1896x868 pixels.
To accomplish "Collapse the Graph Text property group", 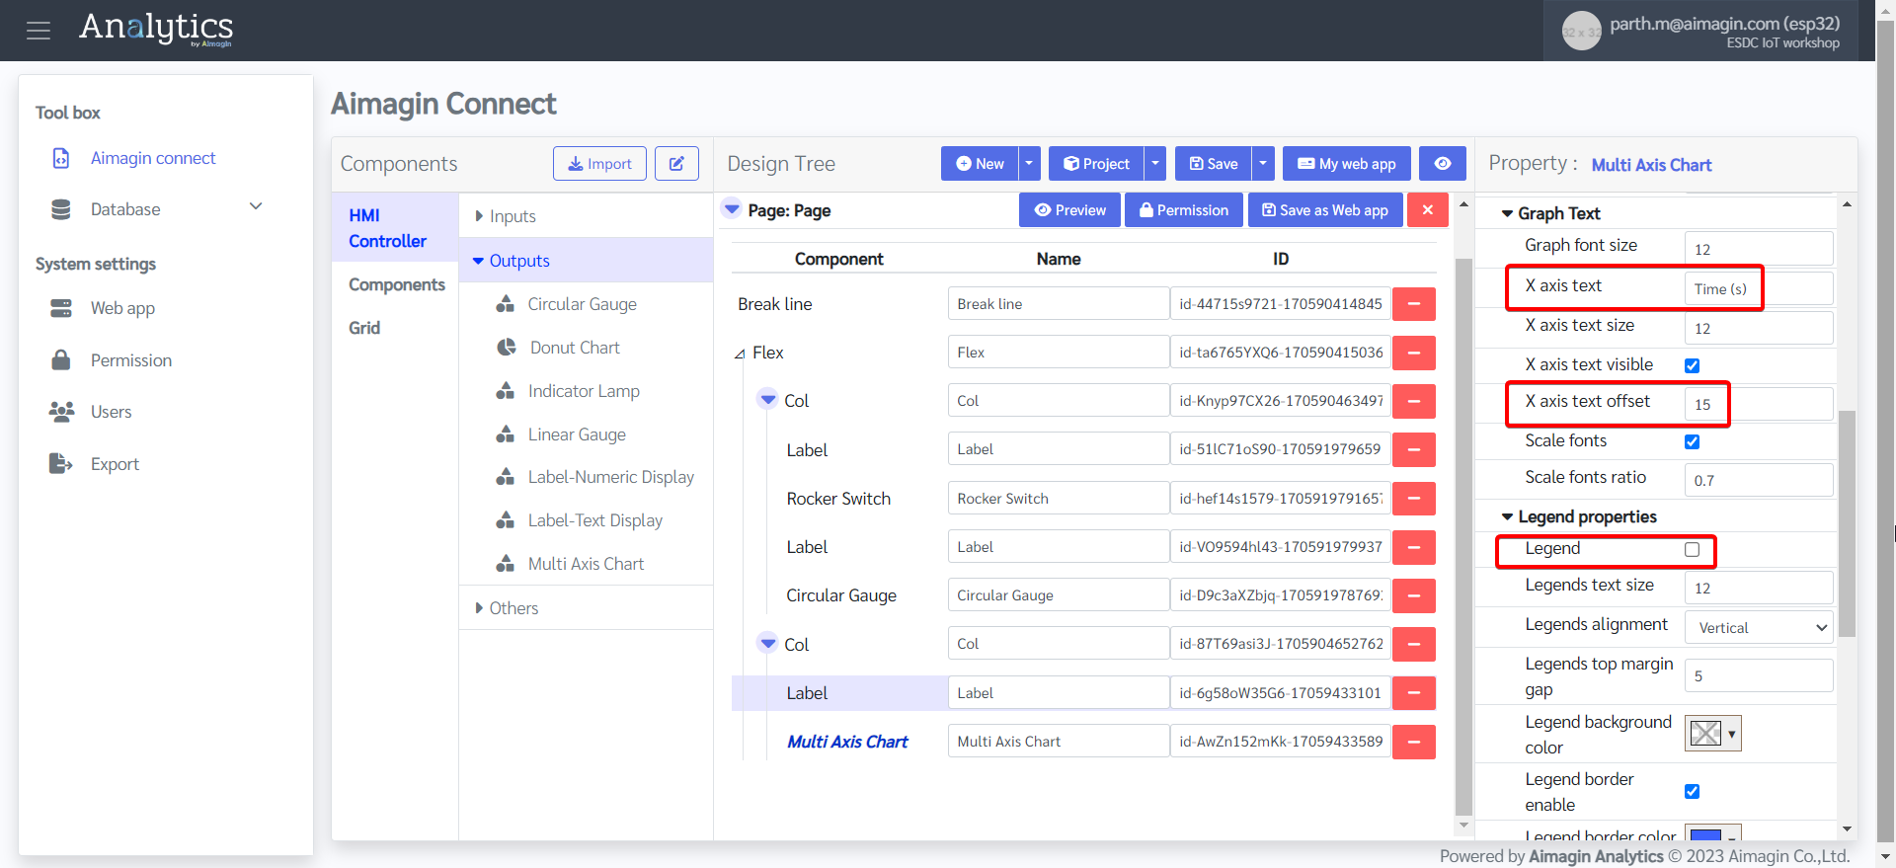I will (x=1507, y=213).
